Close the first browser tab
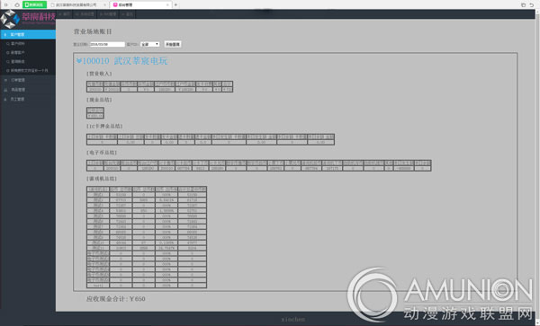Screen dimensions: 540x326 tap(104, 4)
